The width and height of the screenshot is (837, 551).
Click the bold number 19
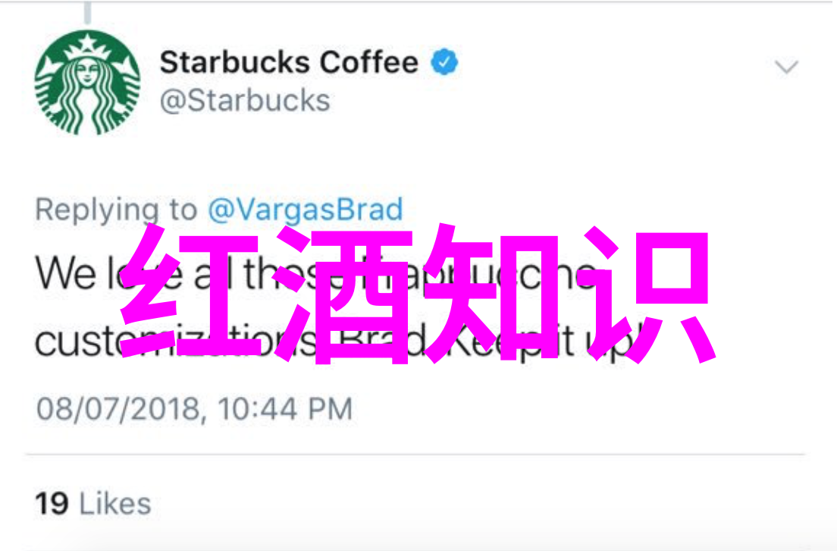pyautogui.click(x=52, y=503)
